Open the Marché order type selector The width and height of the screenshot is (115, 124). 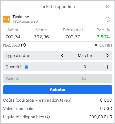coord(85,55)
